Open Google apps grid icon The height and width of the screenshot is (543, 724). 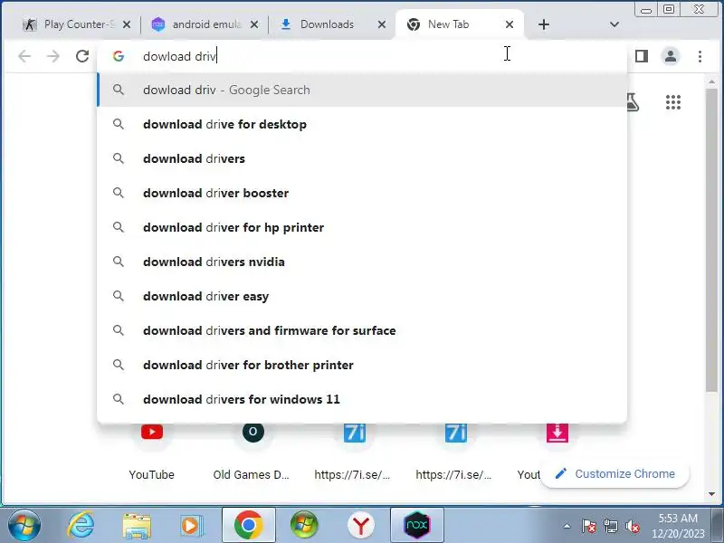point(673,102)
